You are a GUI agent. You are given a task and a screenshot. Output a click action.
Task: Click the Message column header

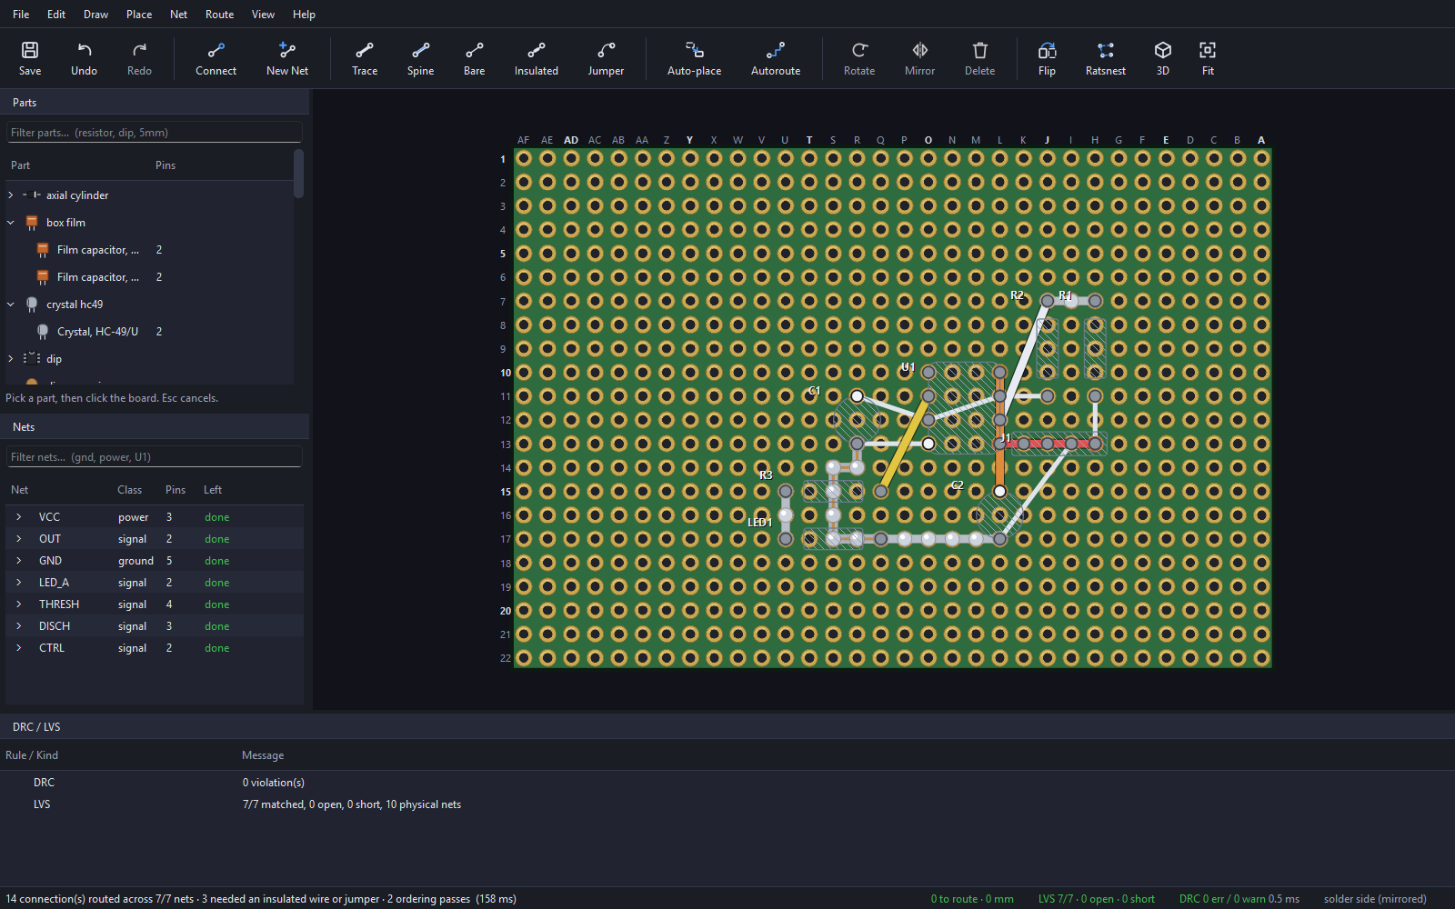pos(263,755)
